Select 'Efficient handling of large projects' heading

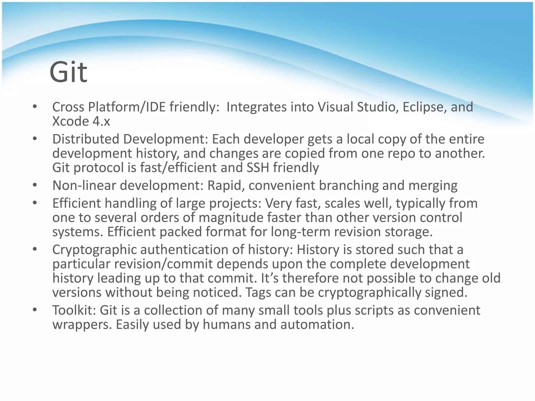[x=157, y=203]
